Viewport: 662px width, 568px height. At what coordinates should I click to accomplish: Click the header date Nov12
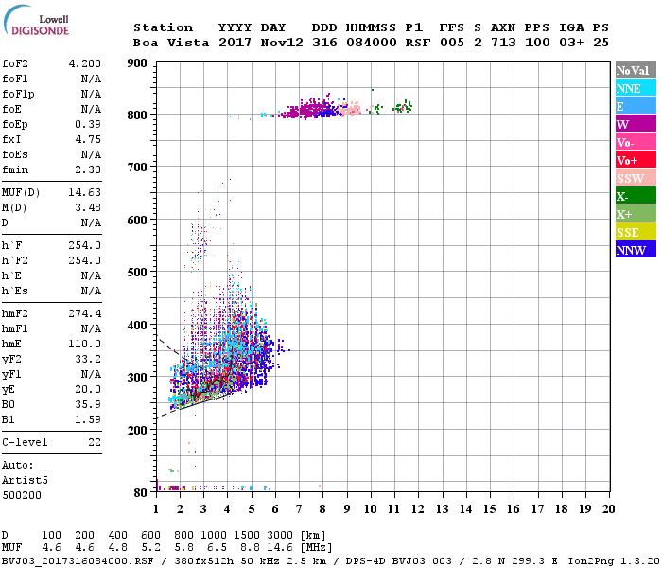pos(282,43)
